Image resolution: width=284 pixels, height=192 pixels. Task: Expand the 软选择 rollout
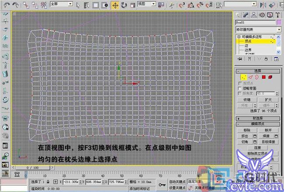click(258, 119)
